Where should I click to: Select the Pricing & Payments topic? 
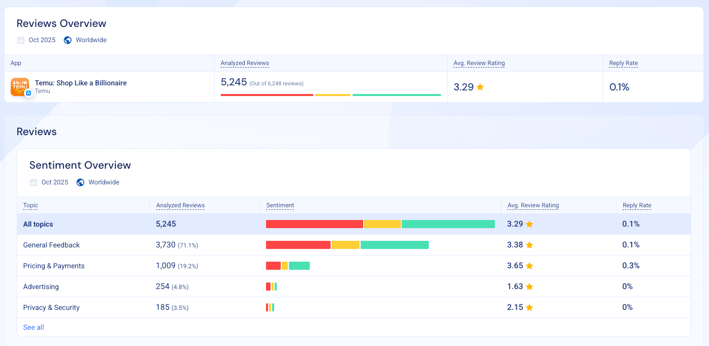coord(54,266)
